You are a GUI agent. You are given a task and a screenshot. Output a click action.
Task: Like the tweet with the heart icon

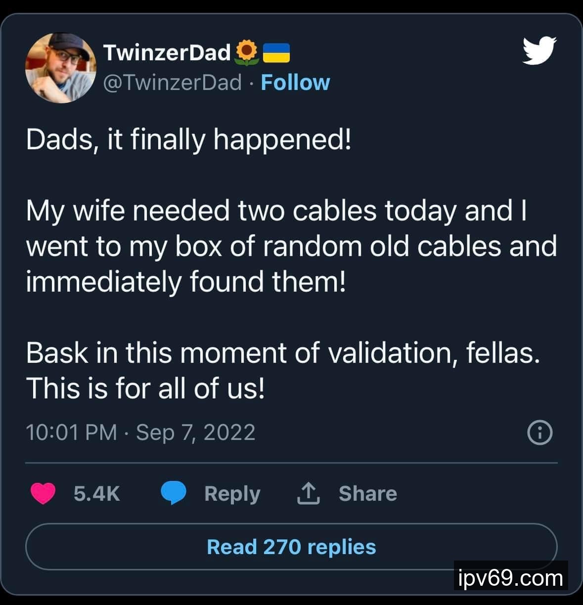[43, 493]
